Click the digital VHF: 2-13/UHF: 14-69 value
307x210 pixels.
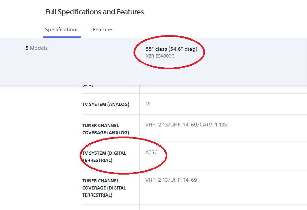[171, 180]
